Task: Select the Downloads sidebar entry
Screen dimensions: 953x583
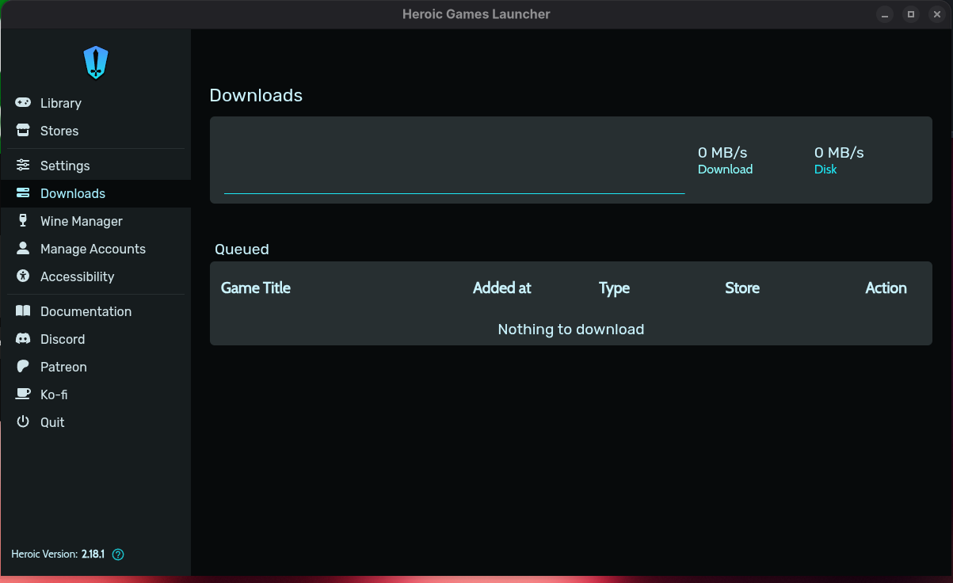Action: (x=95, y=193)
